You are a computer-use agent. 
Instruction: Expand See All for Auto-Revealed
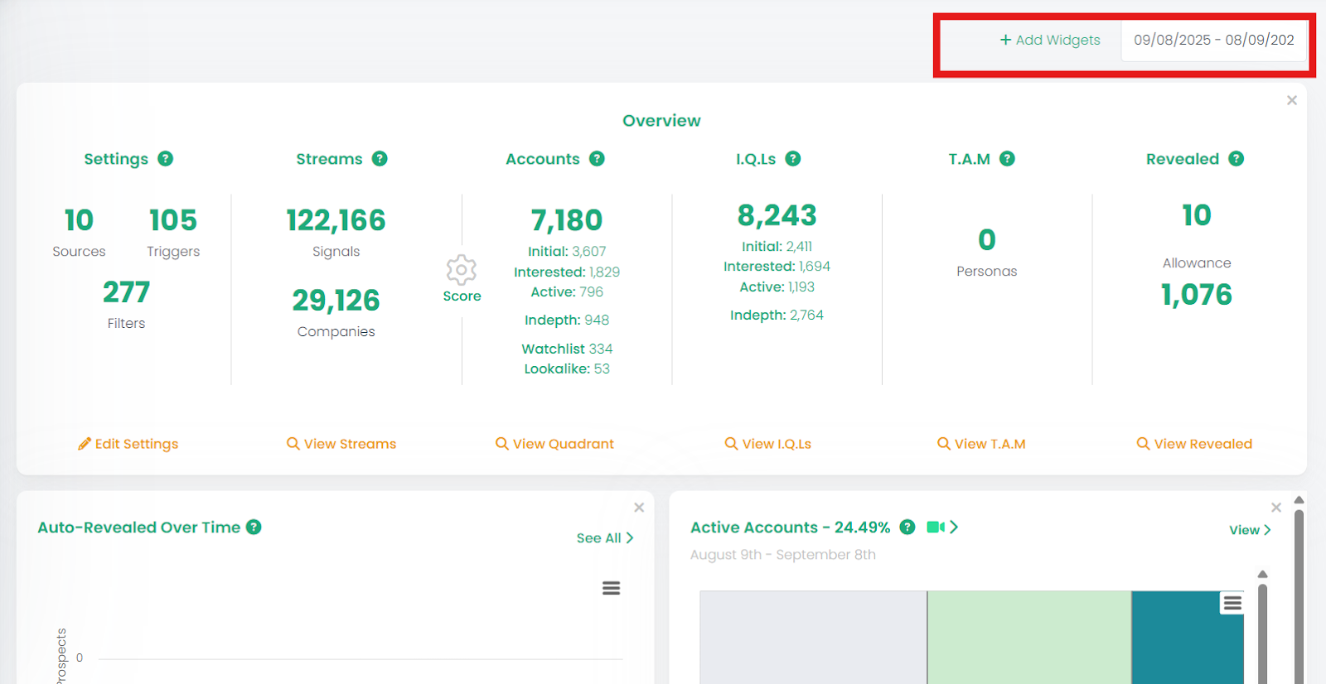coord(604,538)
